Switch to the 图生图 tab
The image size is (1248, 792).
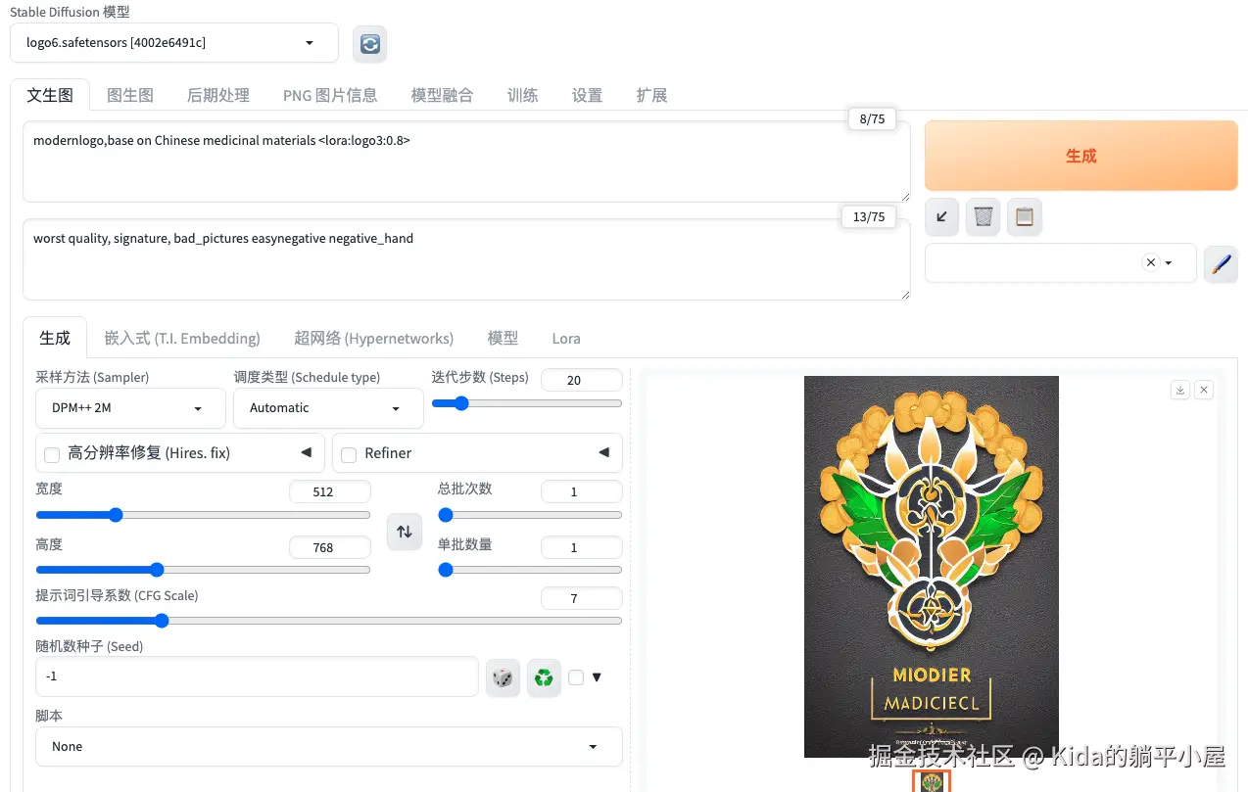[x=130, y=95]
